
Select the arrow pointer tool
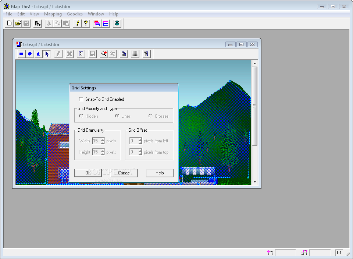pyautogui.click(x=47, y=54)
